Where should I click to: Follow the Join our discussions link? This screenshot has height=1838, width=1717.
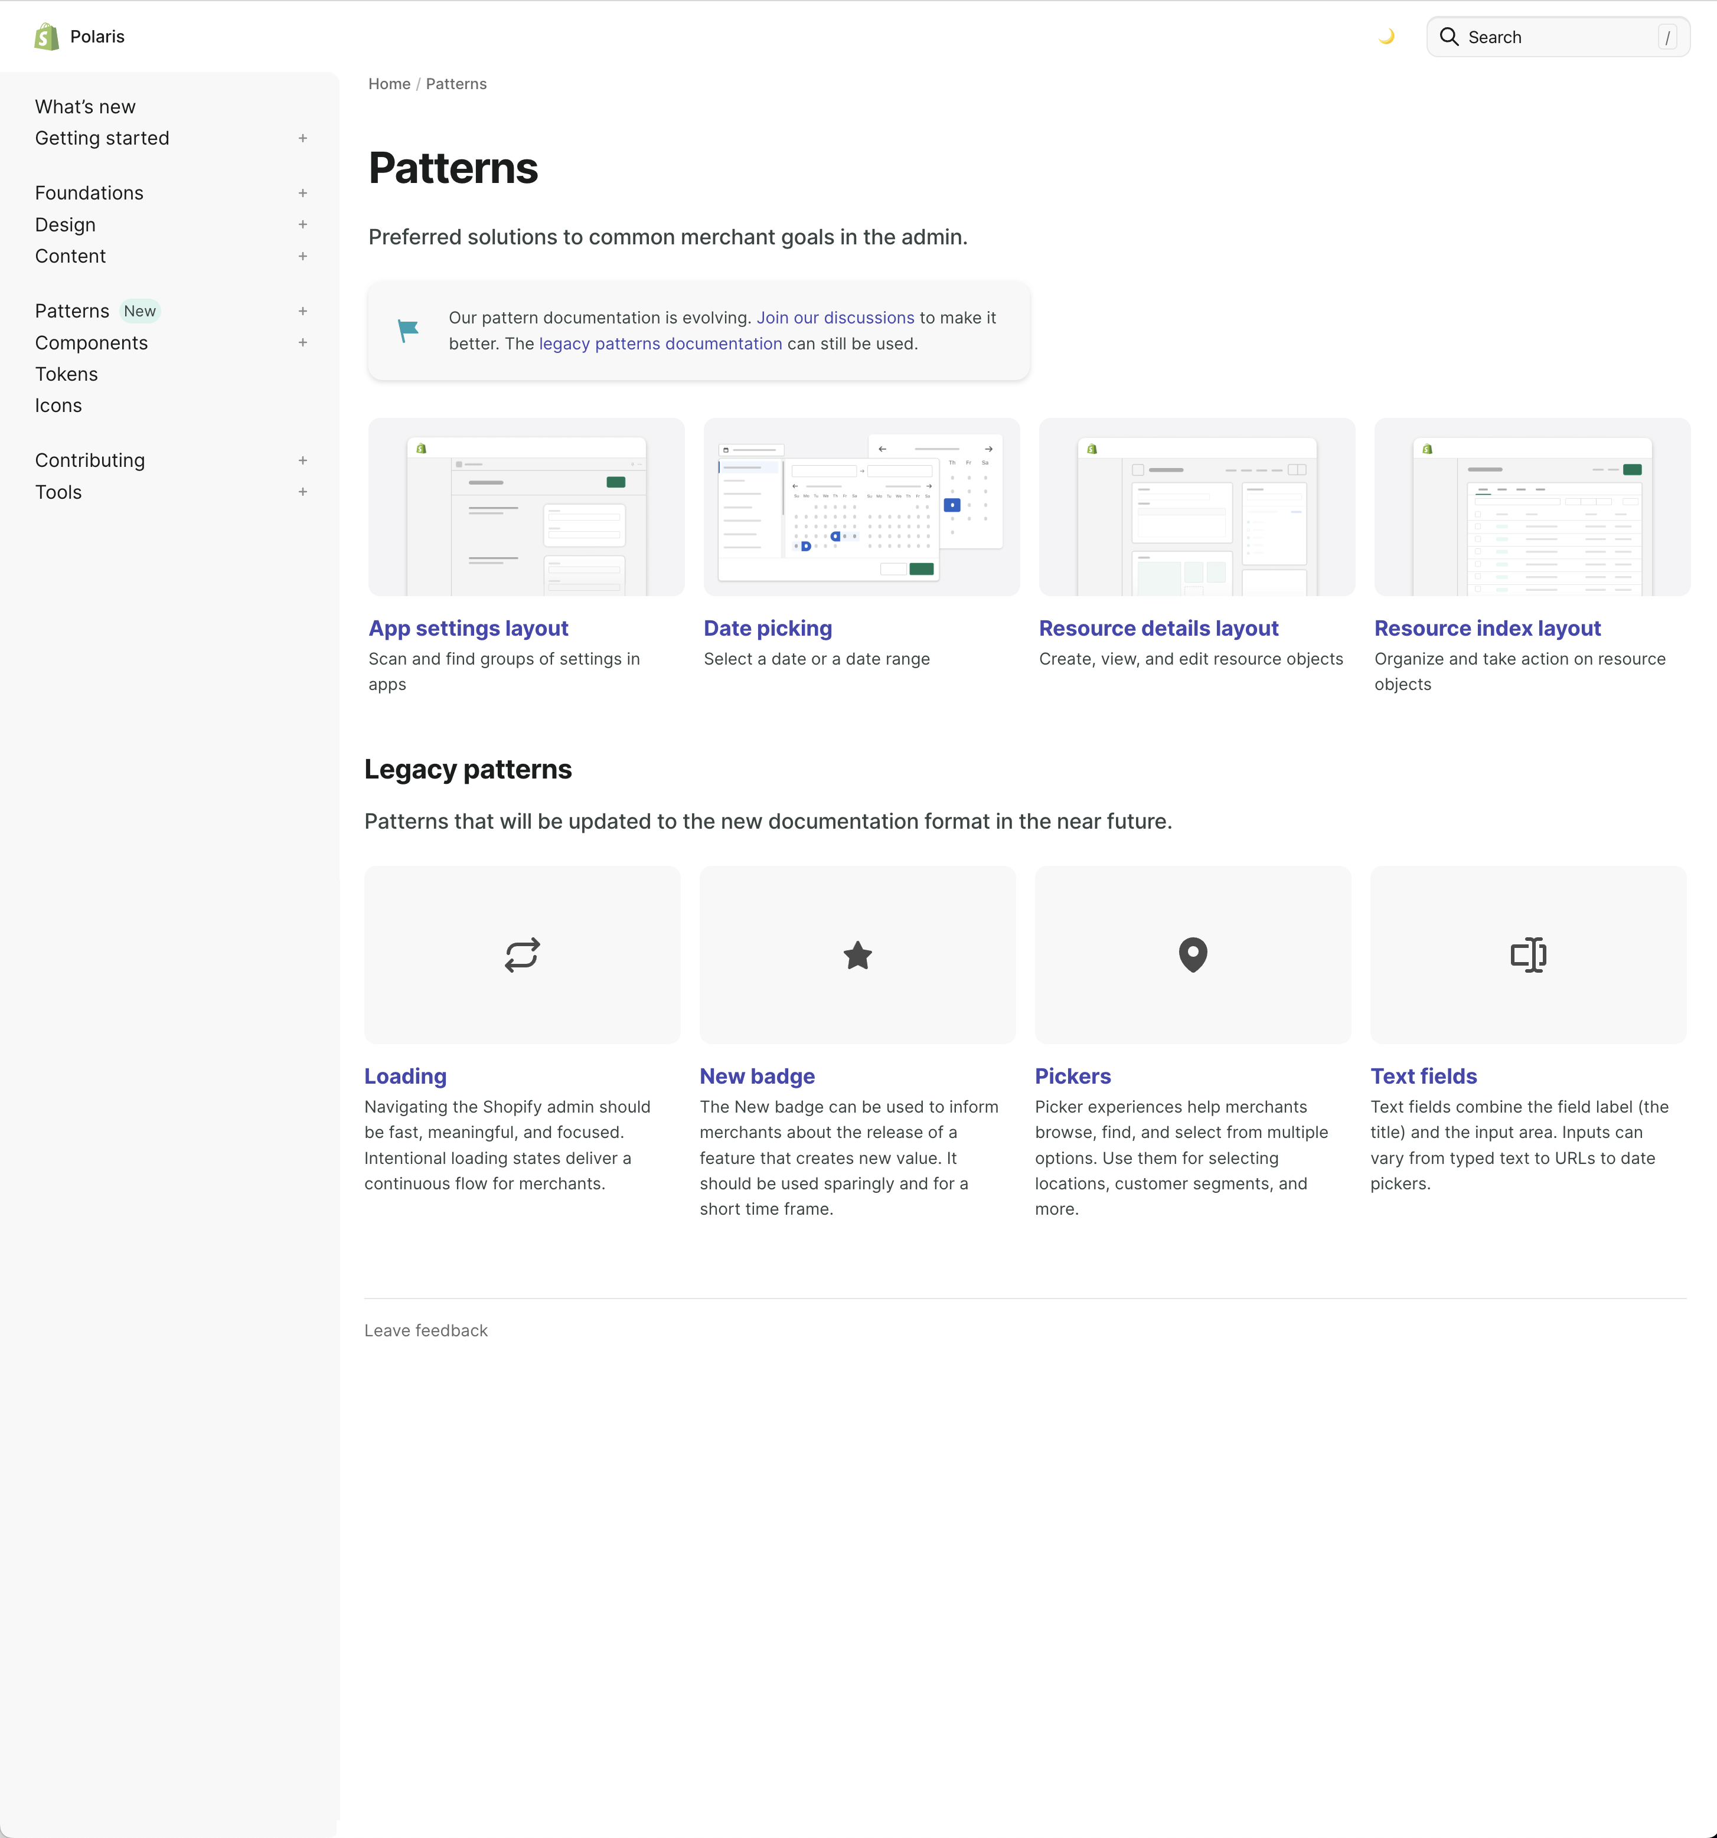pos(835,317)
